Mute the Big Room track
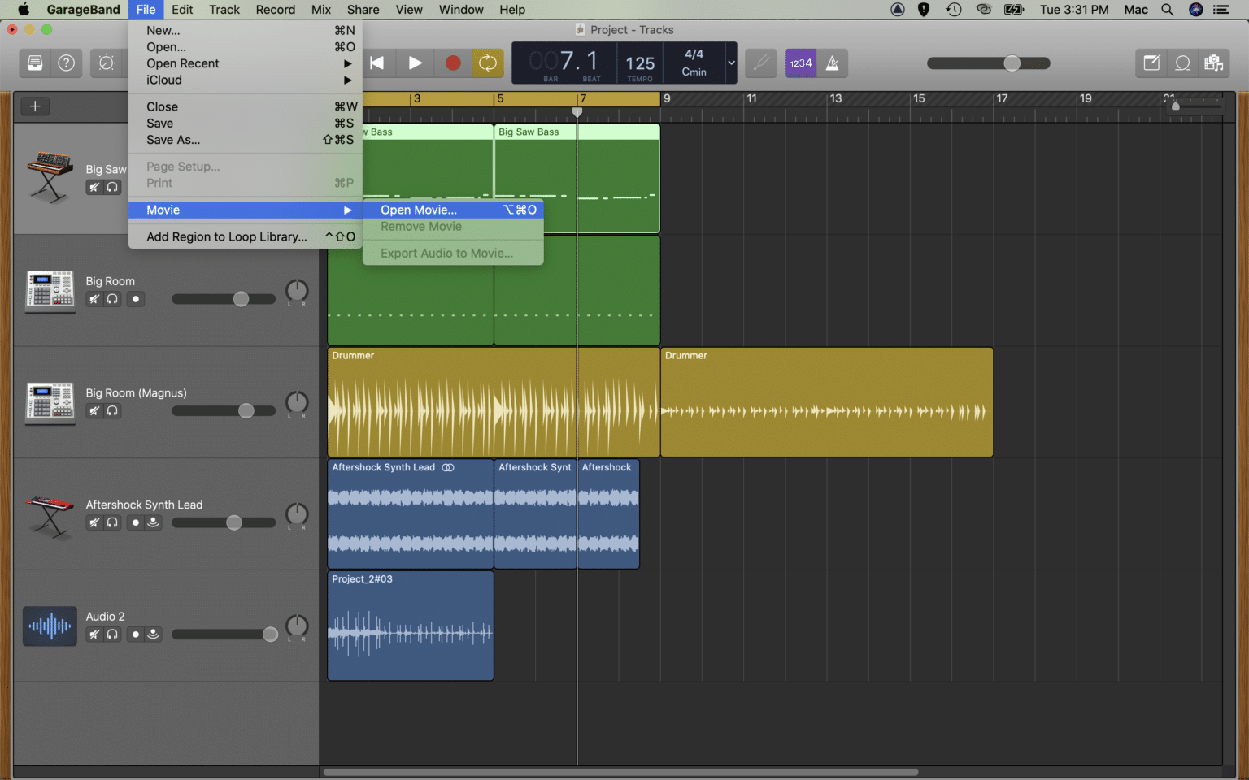This screenshot has width=1249, height=780. [x=94, y=298]
